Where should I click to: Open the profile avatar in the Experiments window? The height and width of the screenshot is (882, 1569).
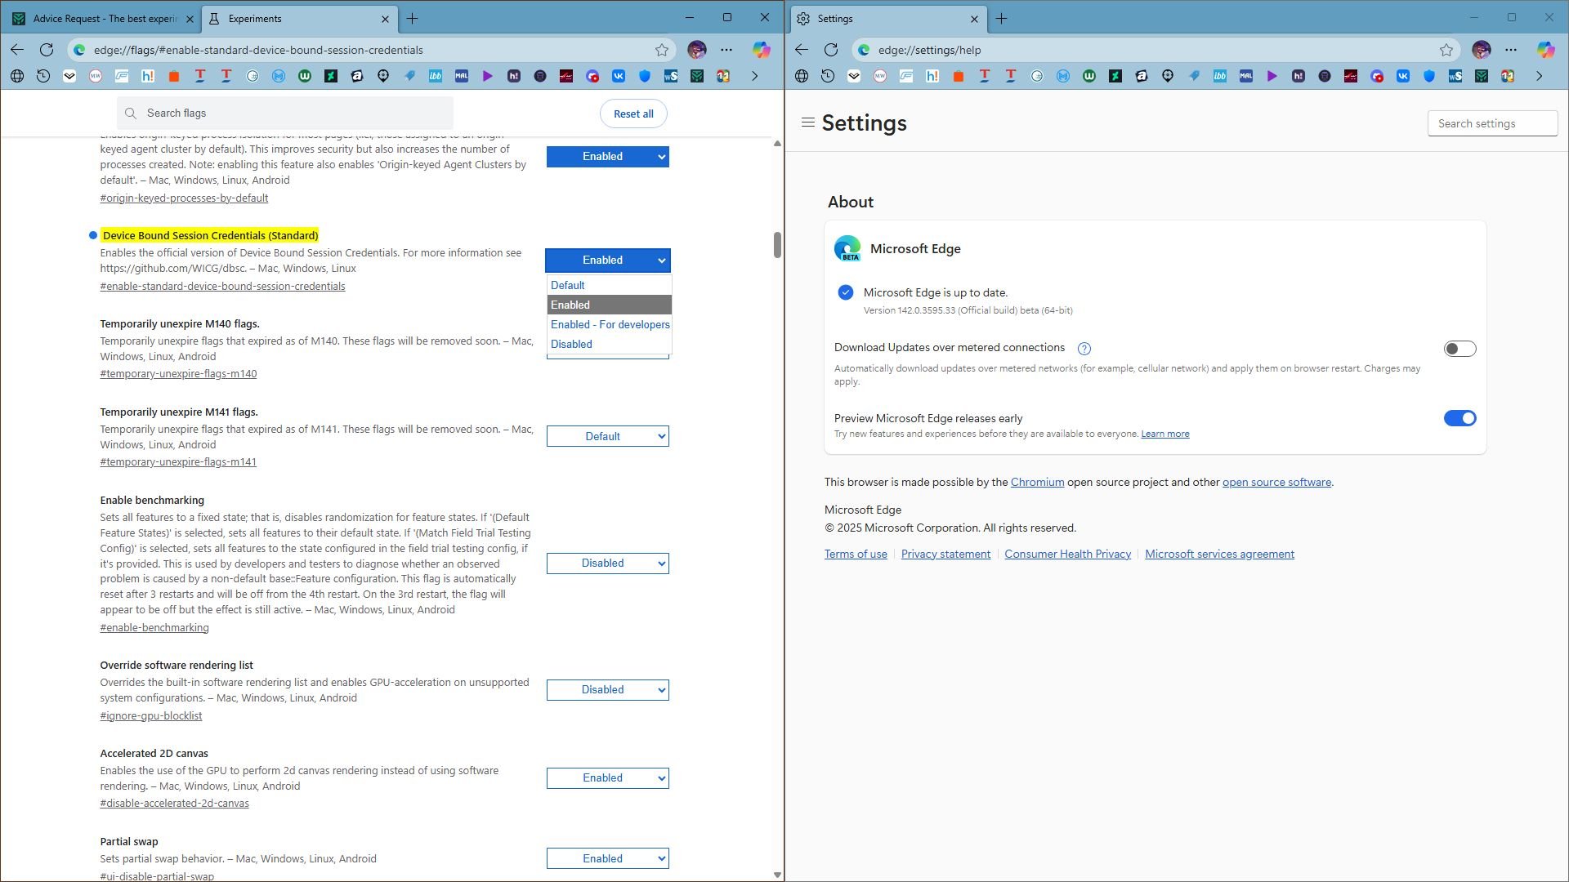697,50
